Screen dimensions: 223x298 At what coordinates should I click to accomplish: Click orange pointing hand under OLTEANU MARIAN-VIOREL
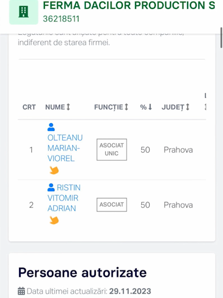[x=54, y=170]
